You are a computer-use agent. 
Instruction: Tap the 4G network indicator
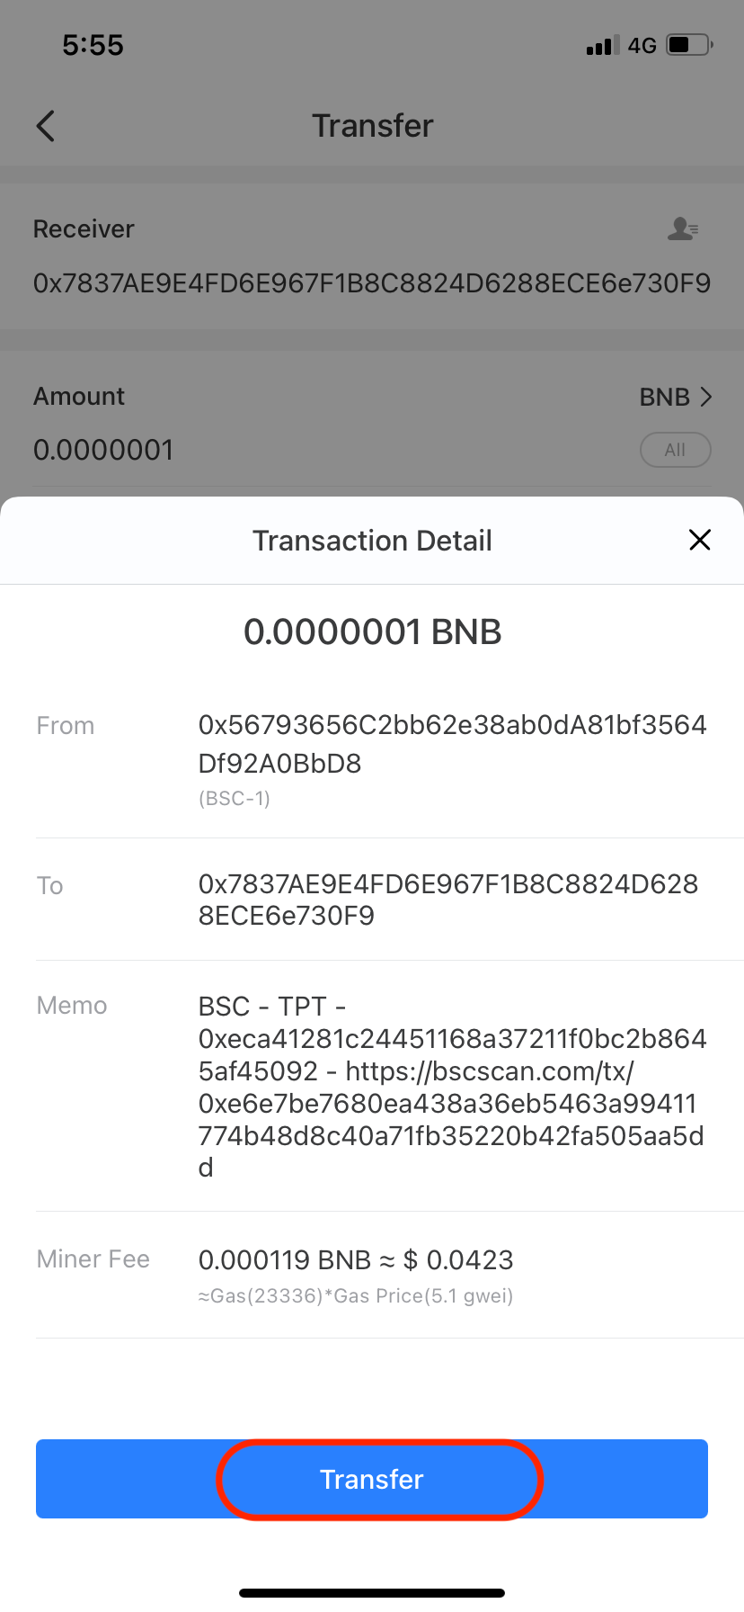tap(642, 46)
